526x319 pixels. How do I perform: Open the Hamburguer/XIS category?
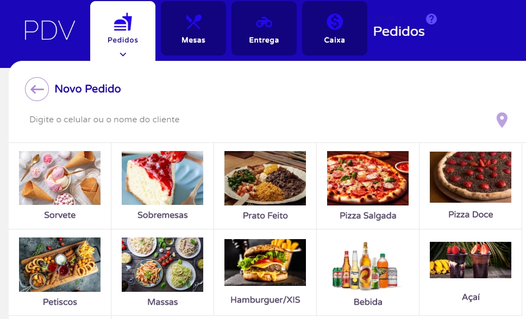point(265,272)
